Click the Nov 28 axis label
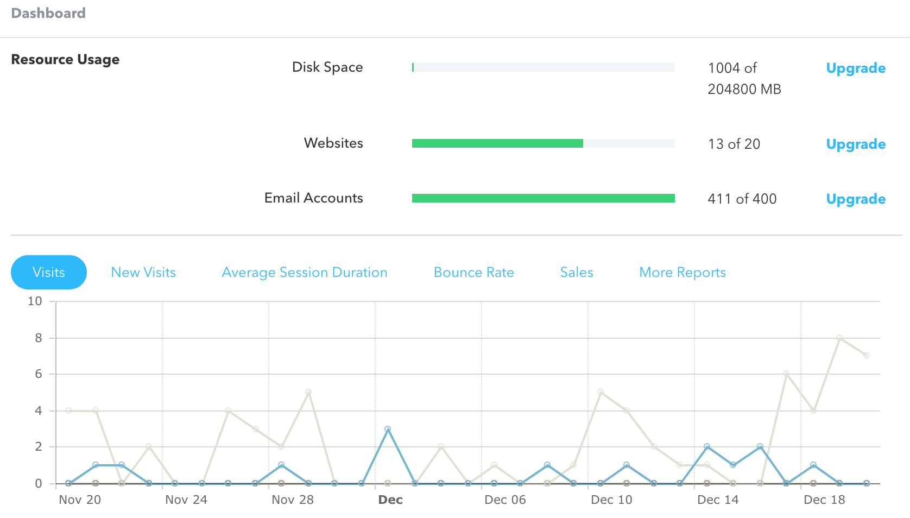Viewport: 910px width, 518px height. (293, 500)
